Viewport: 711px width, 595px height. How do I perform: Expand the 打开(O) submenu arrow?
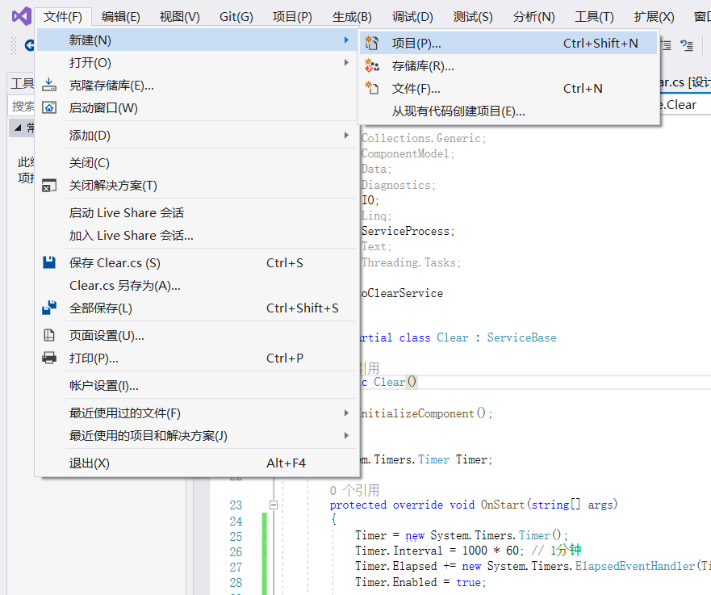coord(346,63)
